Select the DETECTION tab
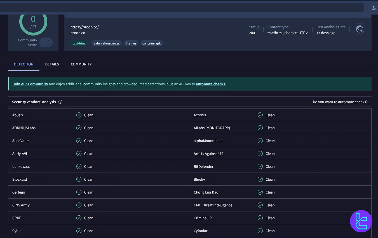 (24, 64)
